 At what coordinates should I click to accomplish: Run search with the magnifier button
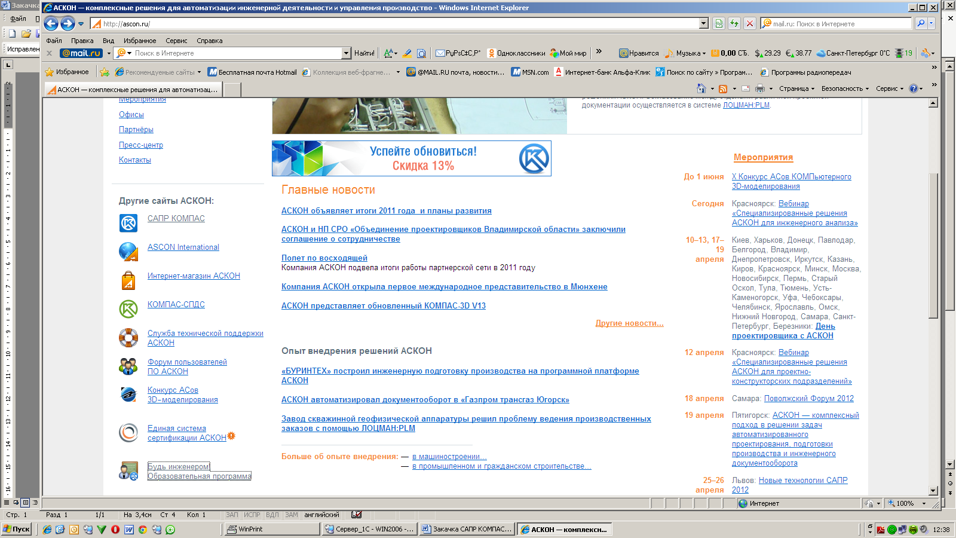[921, 23]
